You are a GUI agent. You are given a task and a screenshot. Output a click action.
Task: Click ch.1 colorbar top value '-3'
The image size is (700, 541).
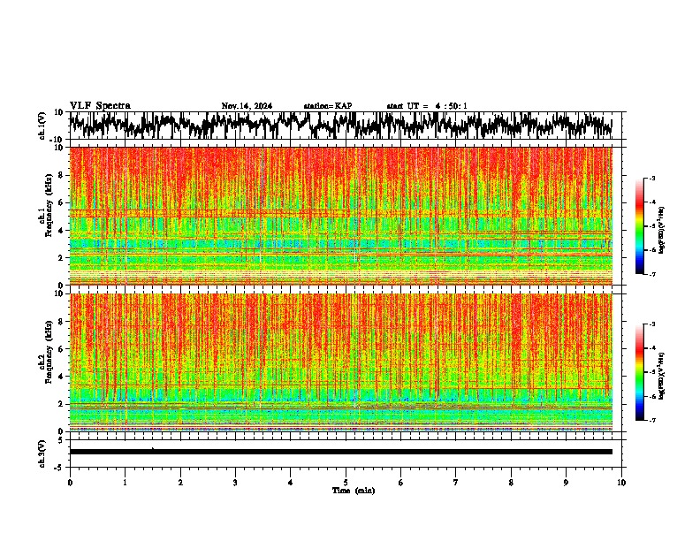point(652,178)
